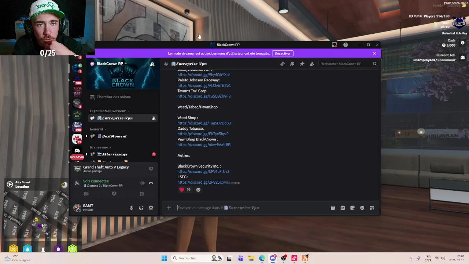Screen dimensions: 469x264
Task: Open the emoji picker in message bar
Action: pos(362,208)
